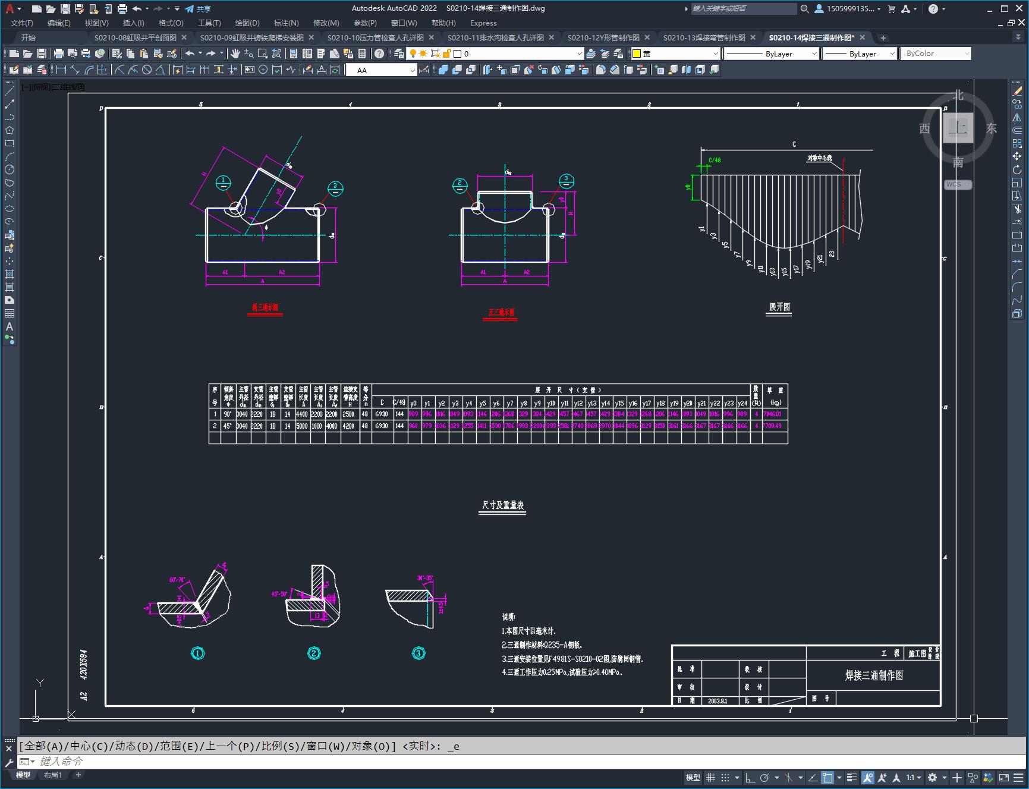This screenshot has width=1029, height=789.
Task: Click the command line input field
Action: click(x=521, y=761)
